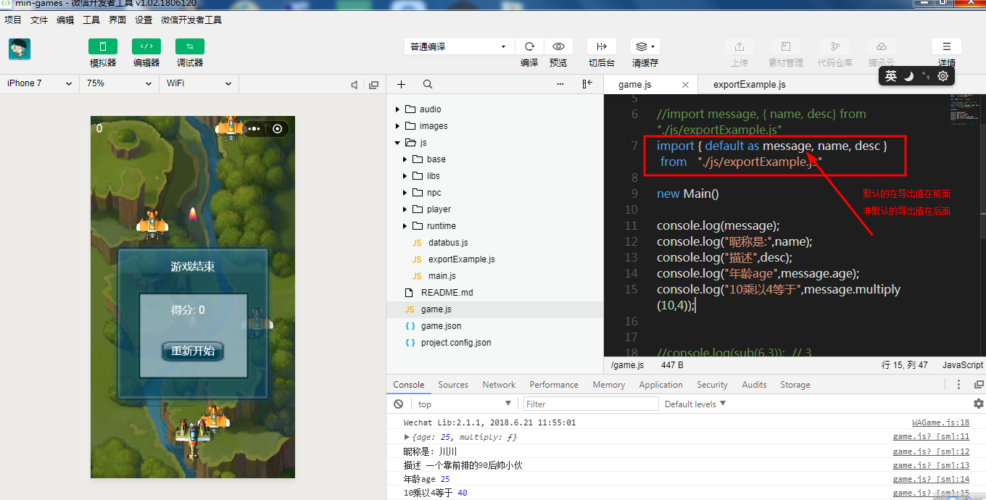Image resolution: width=986 pixels, height=500 pixels.
Task: Click the JavaScript language status item
Action: point(962,365)
